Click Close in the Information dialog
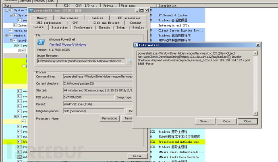The image size is (278, 162). coord(248,121)
